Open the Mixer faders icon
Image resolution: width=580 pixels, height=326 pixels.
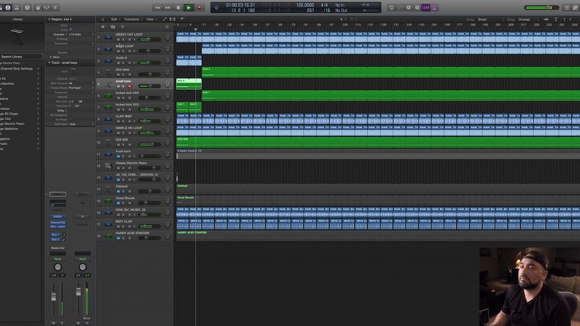(47, 7)
